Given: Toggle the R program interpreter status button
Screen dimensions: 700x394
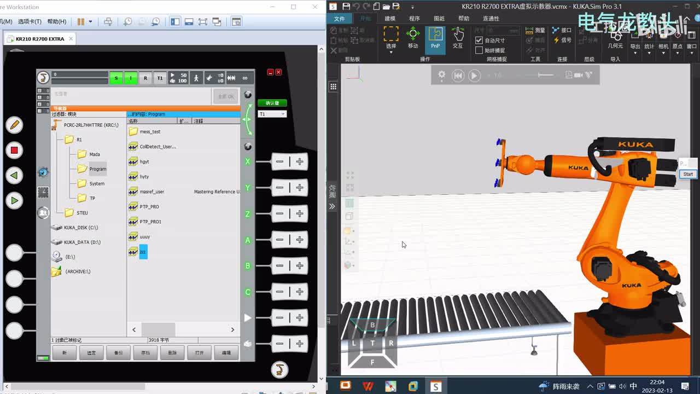Looking at the screenshot, I should (145, 78).
